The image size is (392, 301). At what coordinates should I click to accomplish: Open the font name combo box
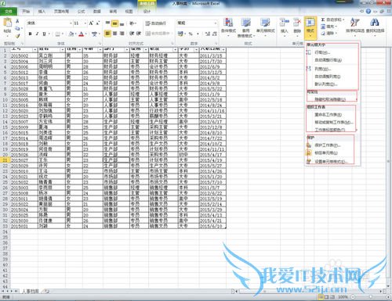(49, 23)
